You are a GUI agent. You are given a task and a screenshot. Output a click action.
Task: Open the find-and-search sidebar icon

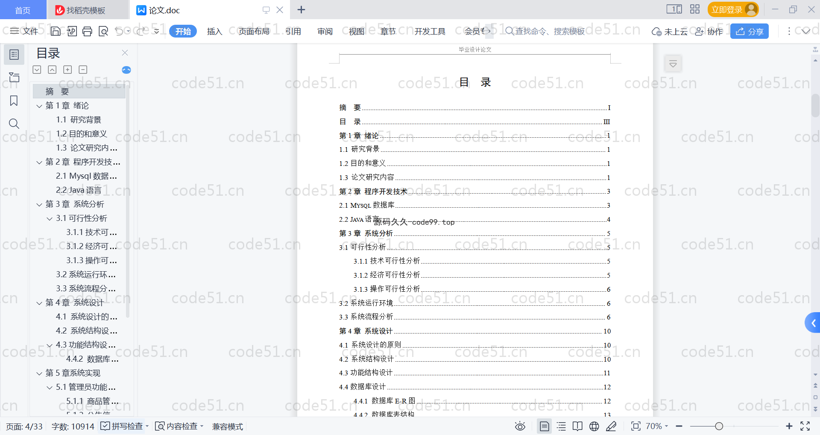[14, 124]
